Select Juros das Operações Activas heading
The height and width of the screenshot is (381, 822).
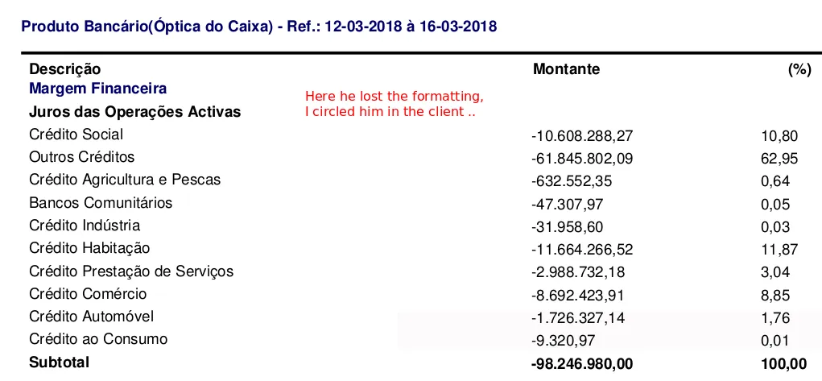click(x=134, y=112)
